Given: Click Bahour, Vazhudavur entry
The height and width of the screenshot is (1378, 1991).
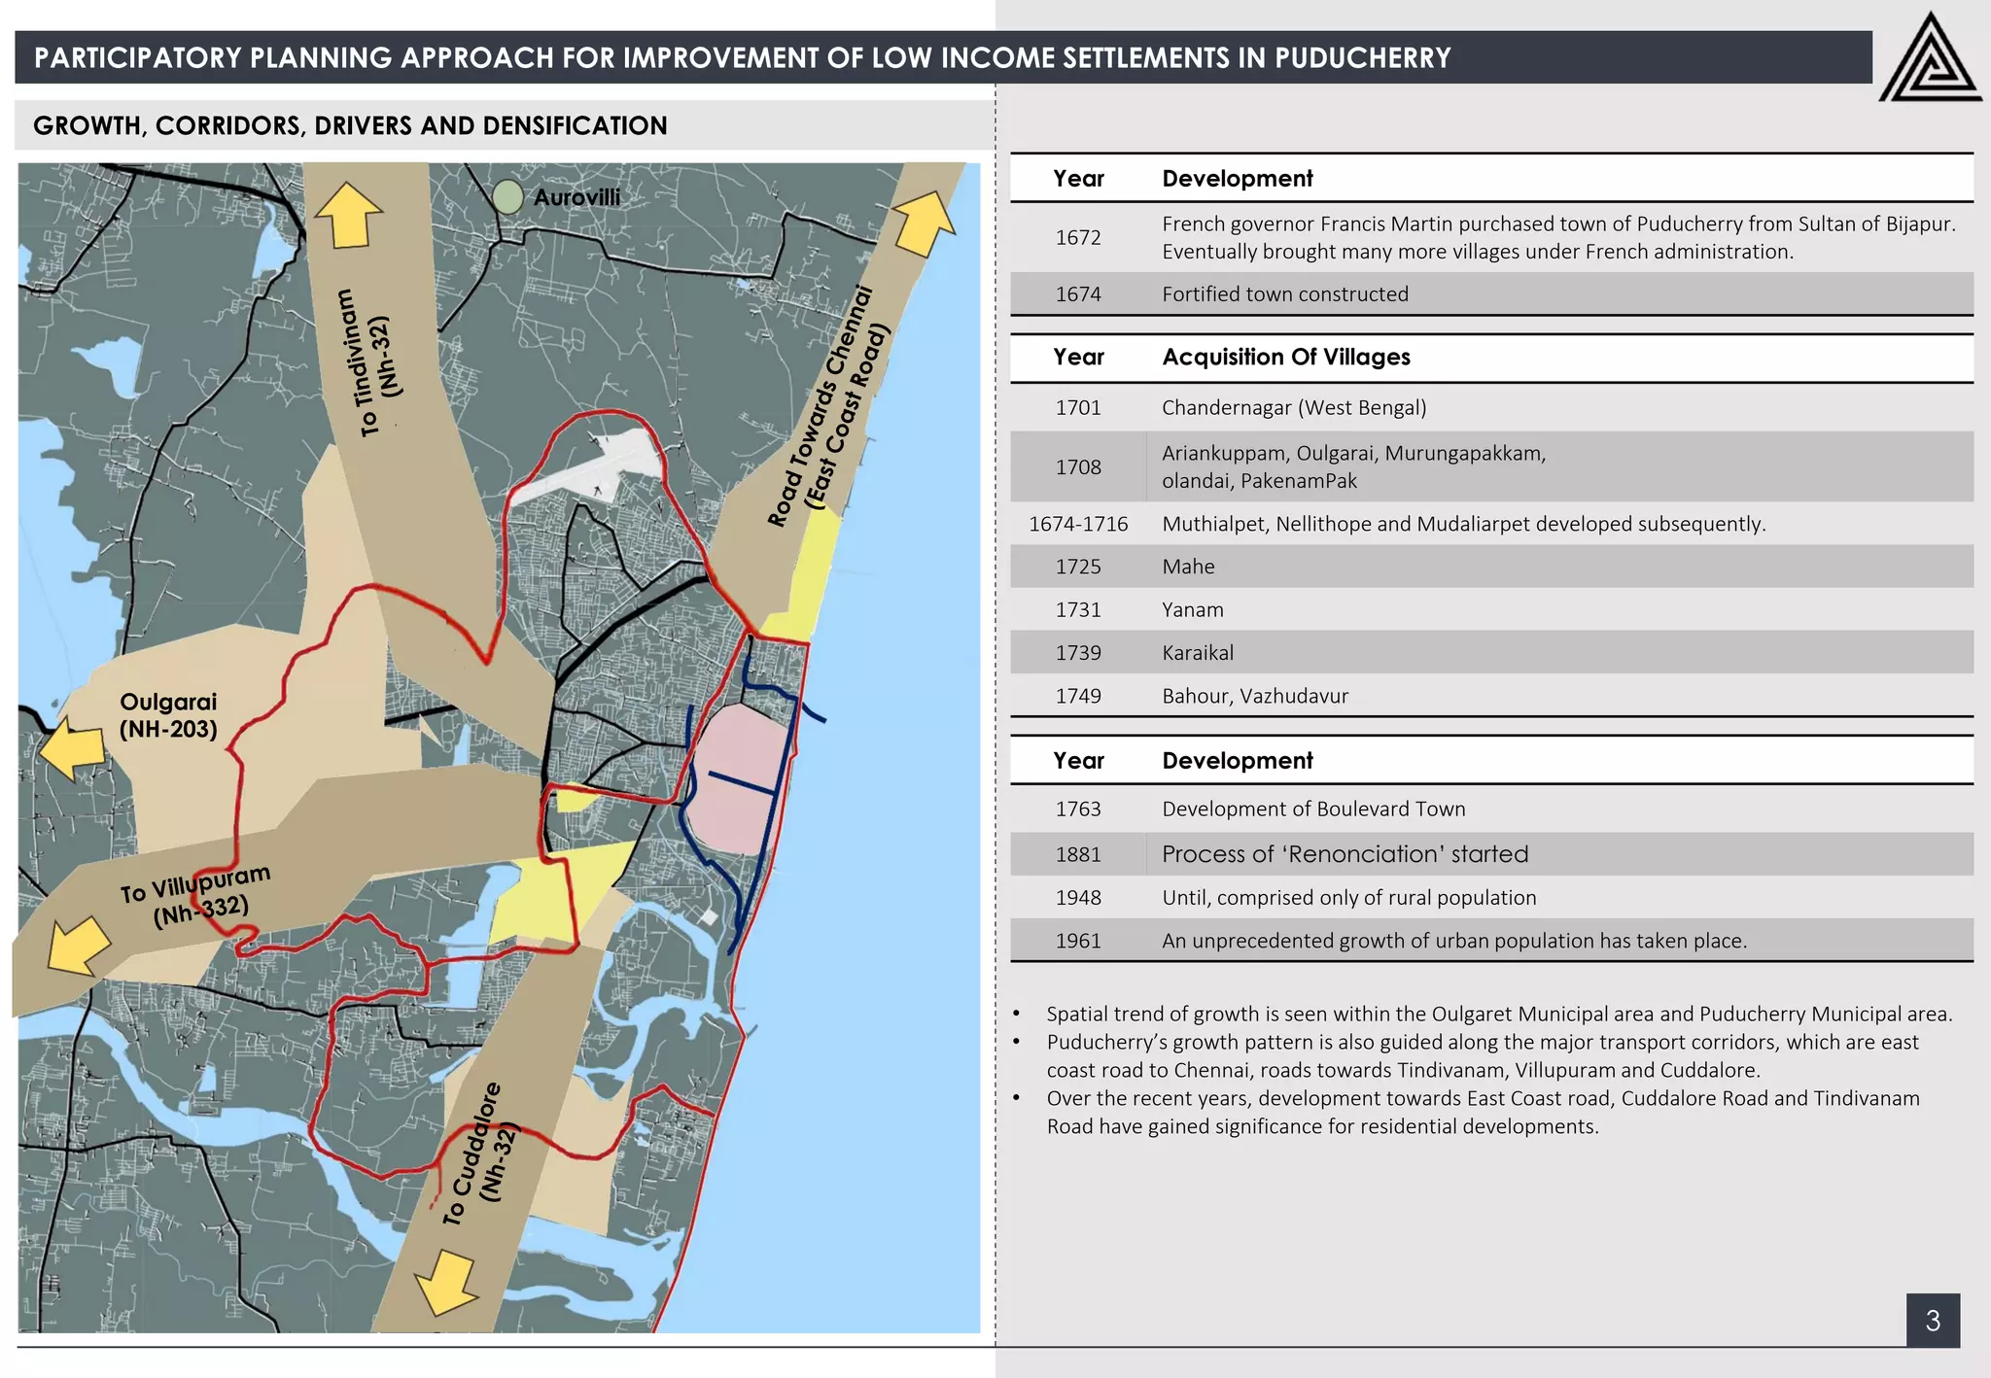Looking at the screenshot, I should point(1255,697).
